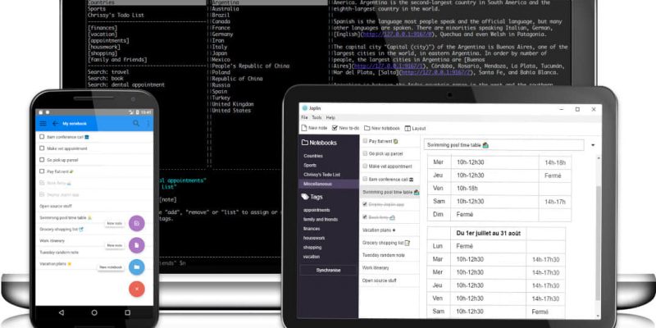Viewport: 656px width, 328px height.
Task: Click the Swimming pool time table title field
Action: pyautogui.click(x=503, y=145)
